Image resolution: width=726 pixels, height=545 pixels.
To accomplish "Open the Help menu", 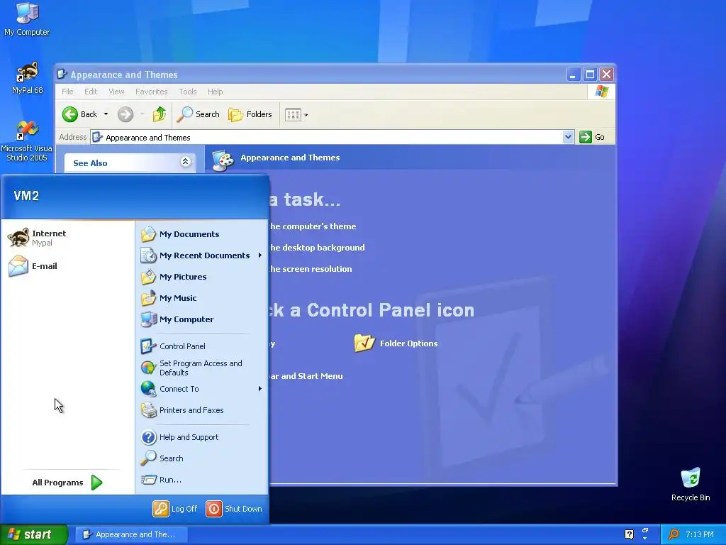I will (216, 92).
